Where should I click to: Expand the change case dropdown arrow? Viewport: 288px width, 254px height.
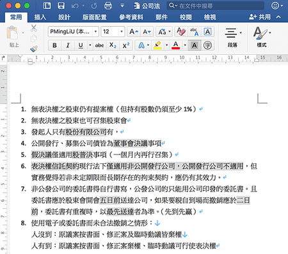pos(170,32)
